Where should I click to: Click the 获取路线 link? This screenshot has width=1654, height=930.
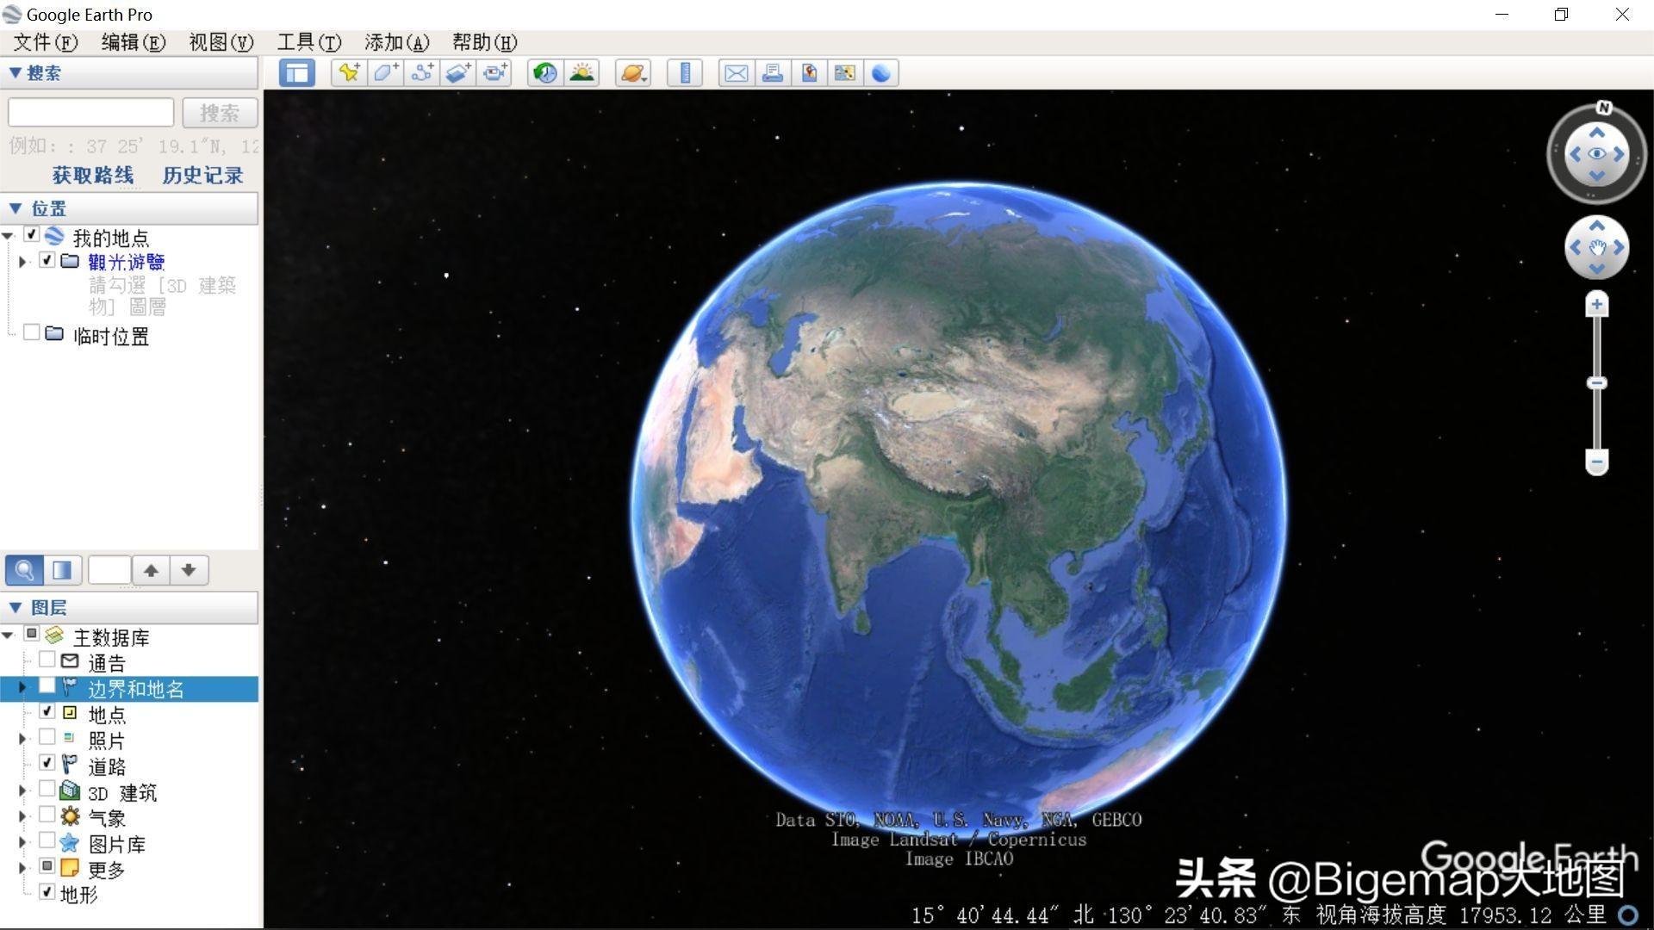click(93, 176)
